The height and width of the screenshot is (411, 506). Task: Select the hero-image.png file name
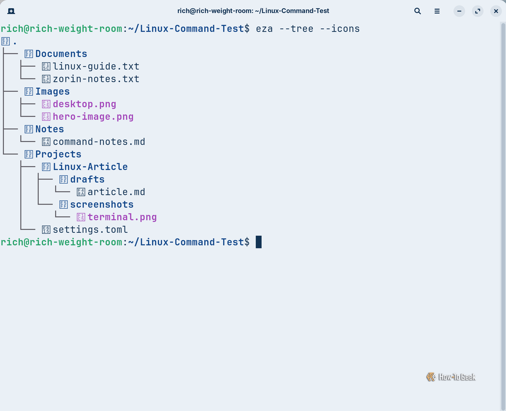point(93,117)
